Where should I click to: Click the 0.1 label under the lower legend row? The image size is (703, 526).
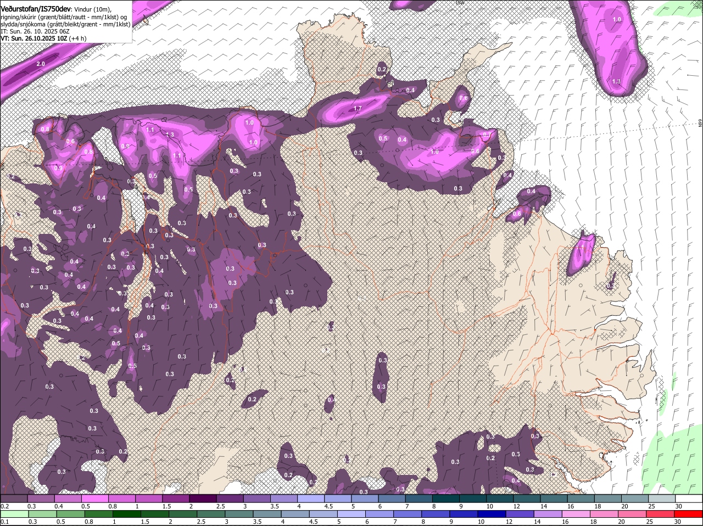coord(5,522)
